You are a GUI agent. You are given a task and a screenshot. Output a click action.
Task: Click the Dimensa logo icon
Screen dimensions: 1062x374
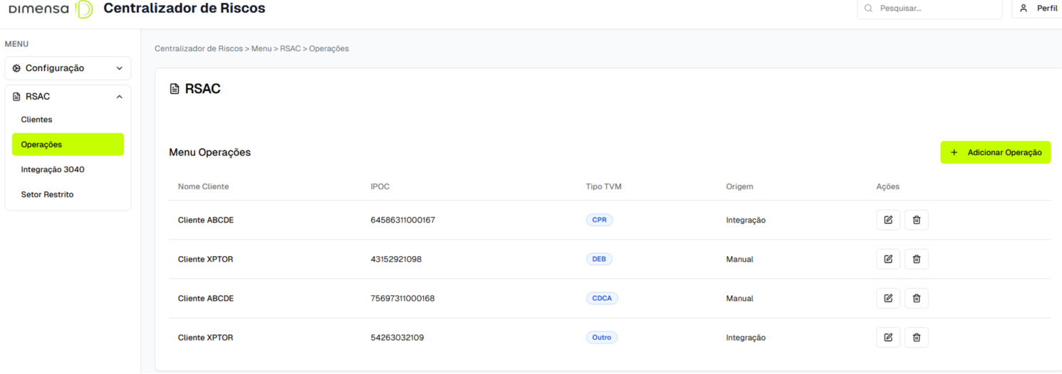[84, 9]
